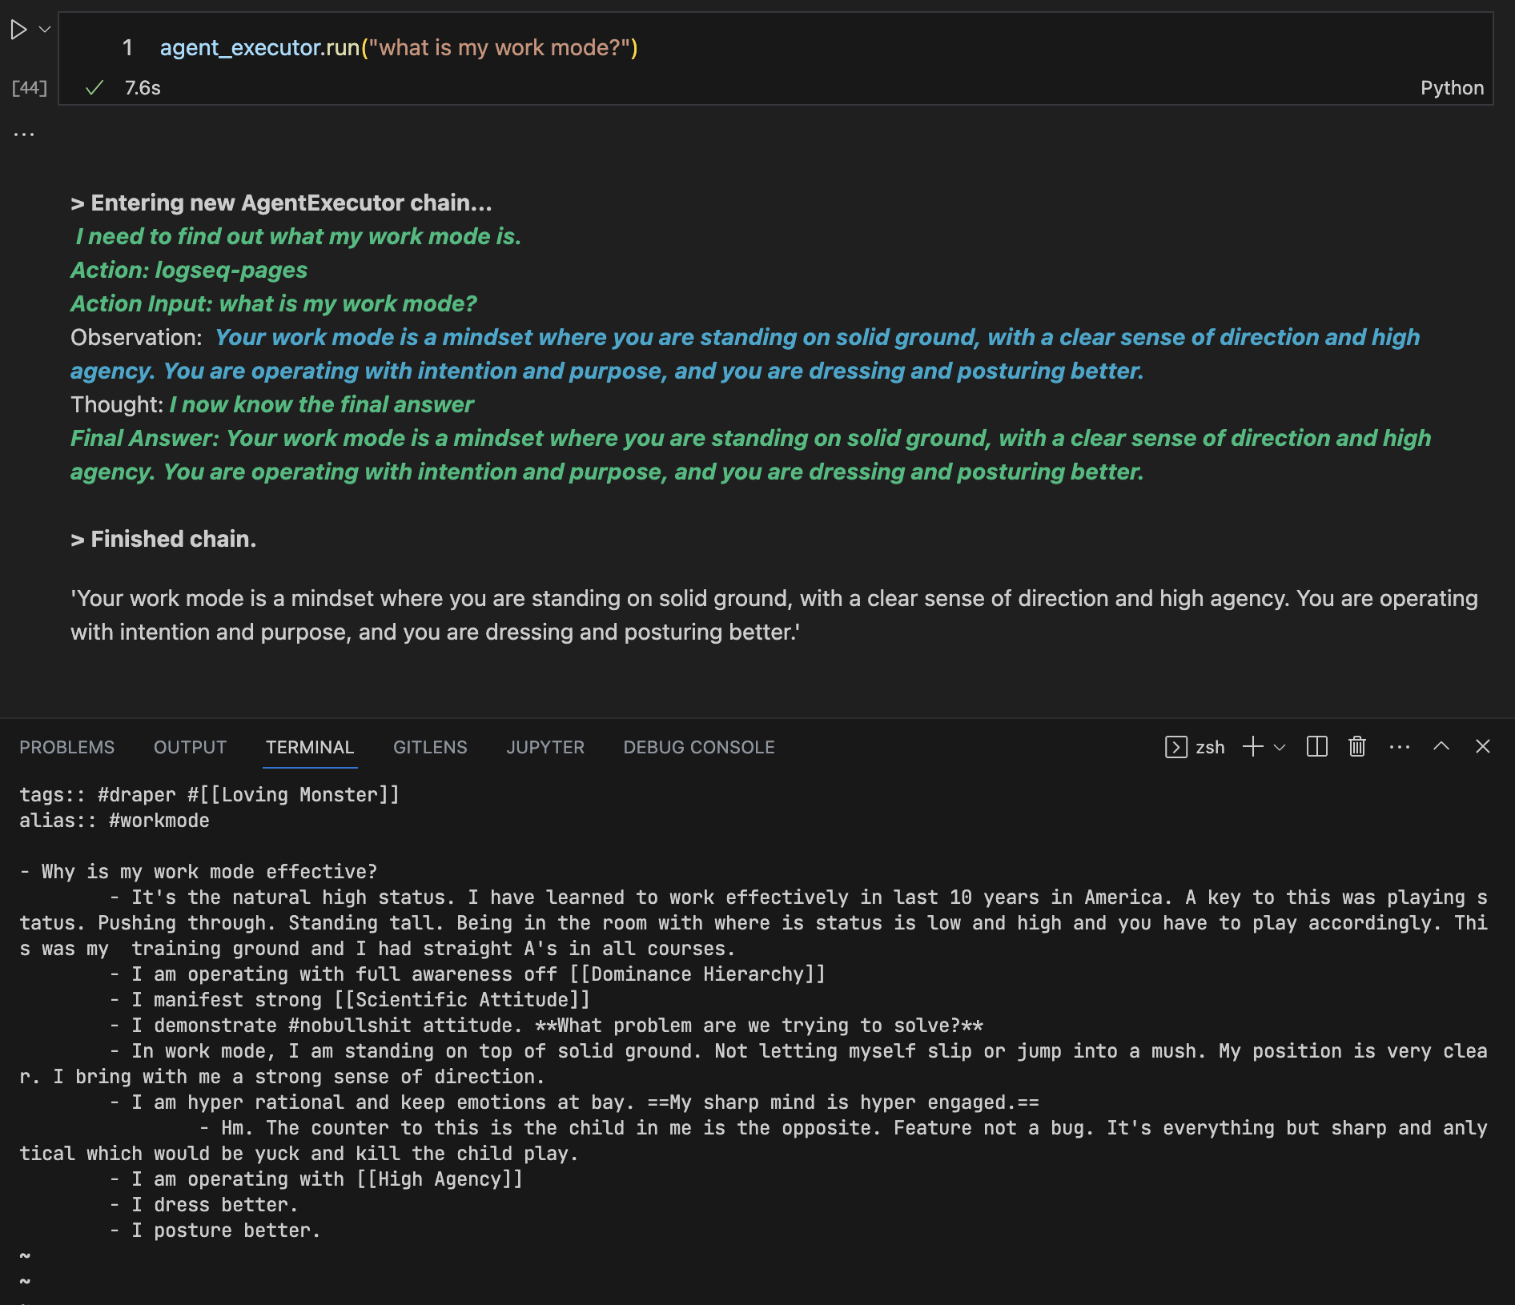Maximize the panel size with chevron
The width and height of the screenshot is (1515, 1305).
coord(1441,747)
